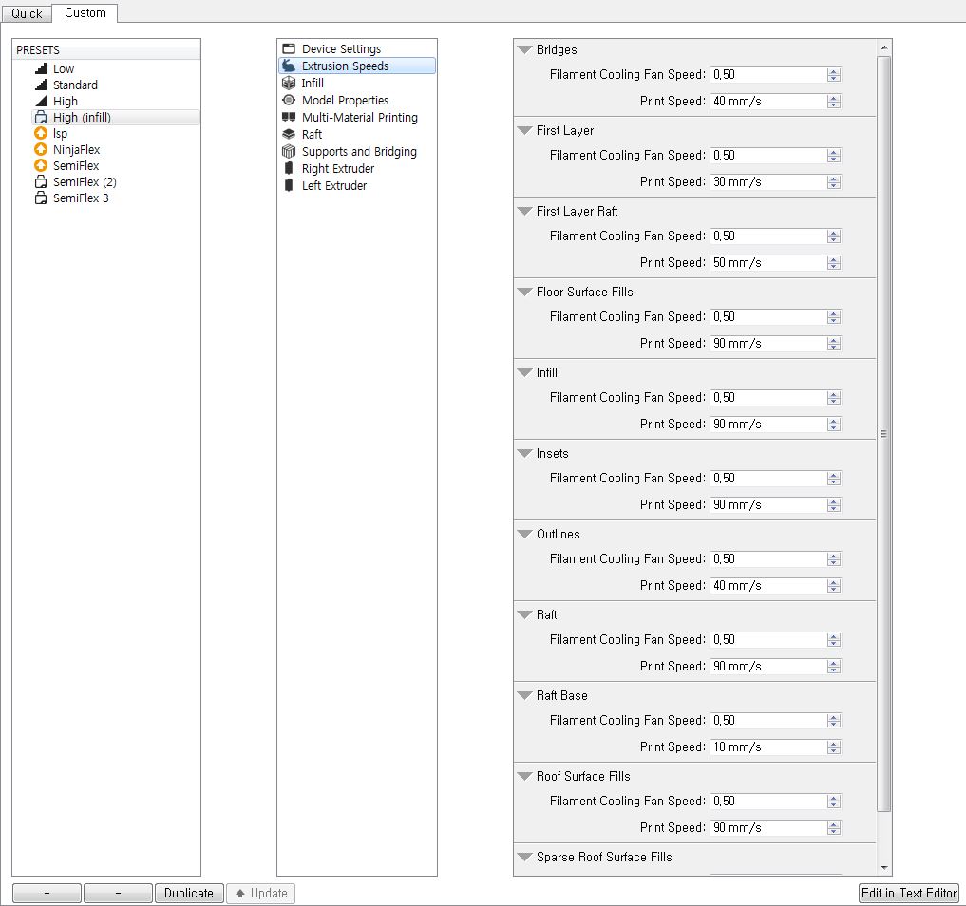This screenshot has width=966, height=906.
Task: Click the scrollbar down arrow
Action: pyautogui.click(x=884, y=867)
